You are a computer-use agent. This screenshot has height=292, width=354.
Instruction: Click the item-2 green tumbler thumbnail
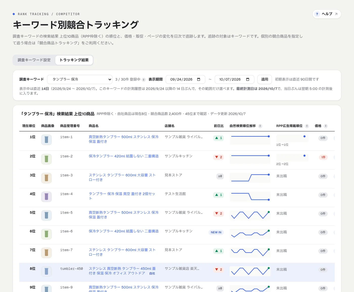[47, 159]
